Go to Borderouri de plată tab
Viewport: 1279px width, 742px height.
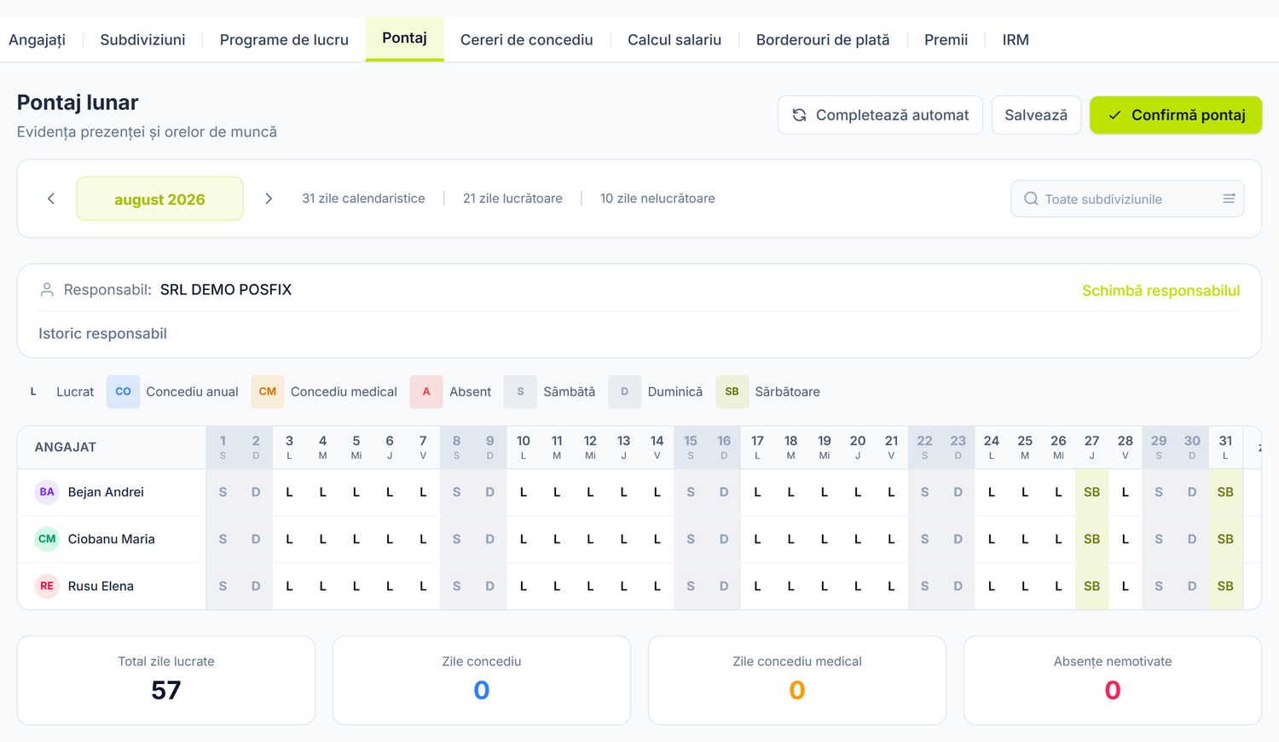(823, 40)
